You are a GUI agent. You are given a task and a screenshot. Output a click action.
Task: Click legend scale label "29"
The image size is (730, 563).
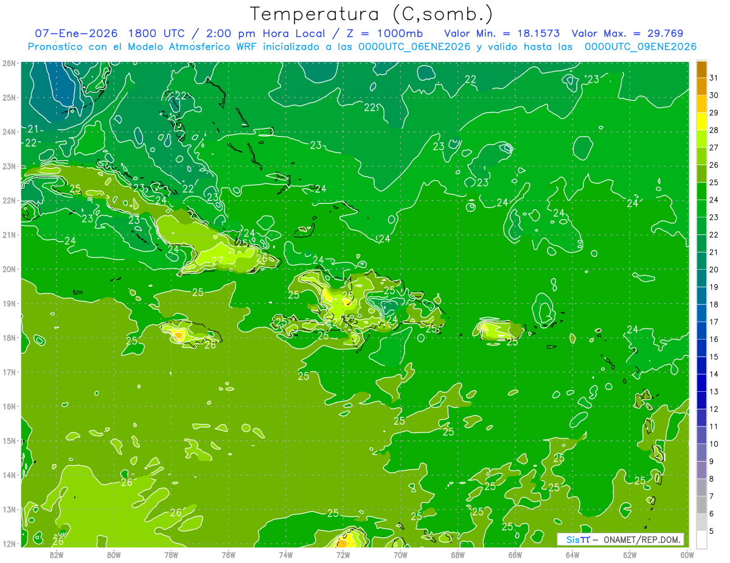[x=714, y=113]
